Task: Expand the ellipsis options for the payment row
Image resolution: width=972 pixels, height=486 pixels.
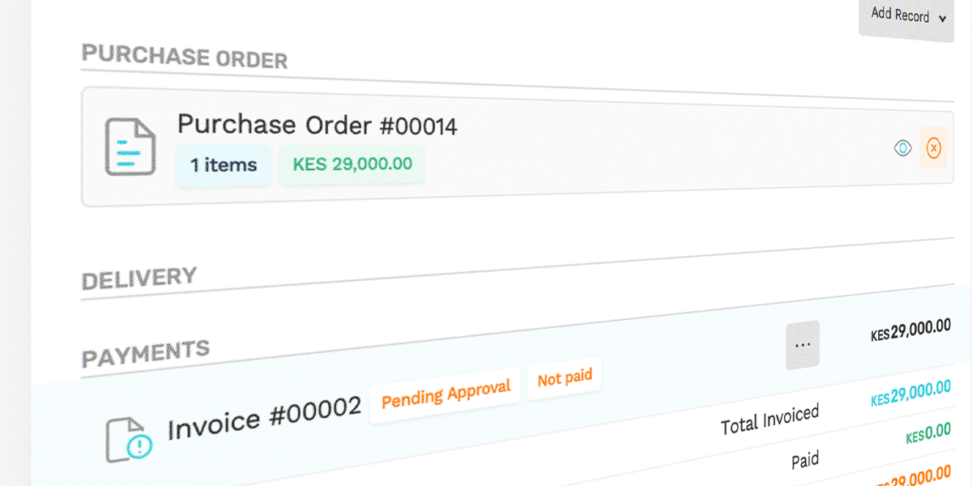Action: tap(802, 343)
